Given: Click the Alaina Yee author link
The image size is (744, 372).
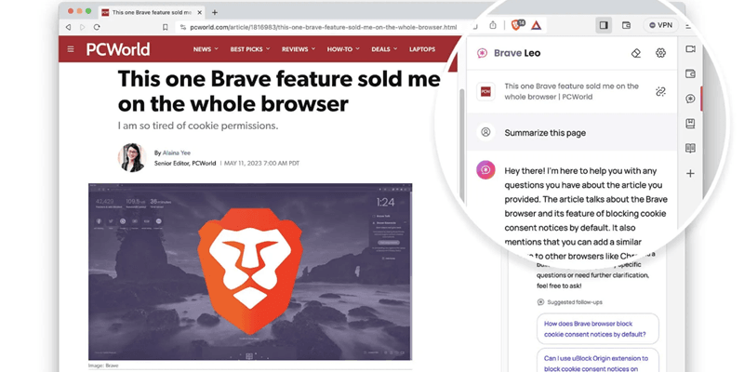Looking at the screenshot, I should pos(176,153).
